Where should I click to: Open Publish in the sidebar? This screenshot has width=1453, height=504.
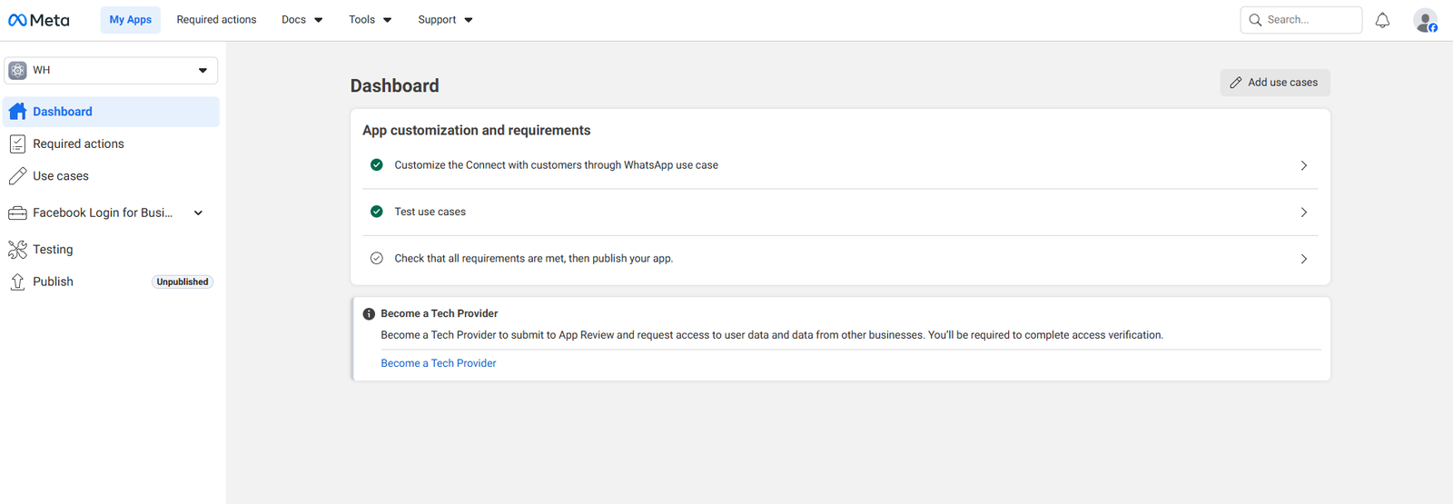(x=53, y=282)
